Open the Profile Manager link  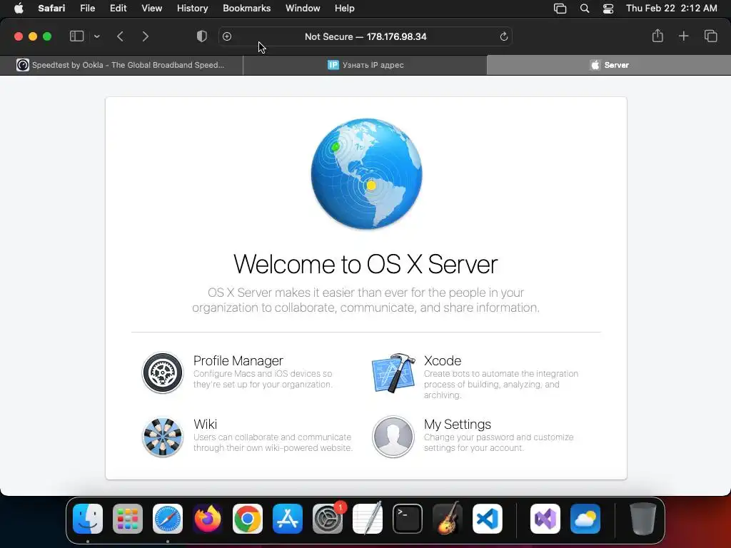pyautogui.click(x=238, y=360)
